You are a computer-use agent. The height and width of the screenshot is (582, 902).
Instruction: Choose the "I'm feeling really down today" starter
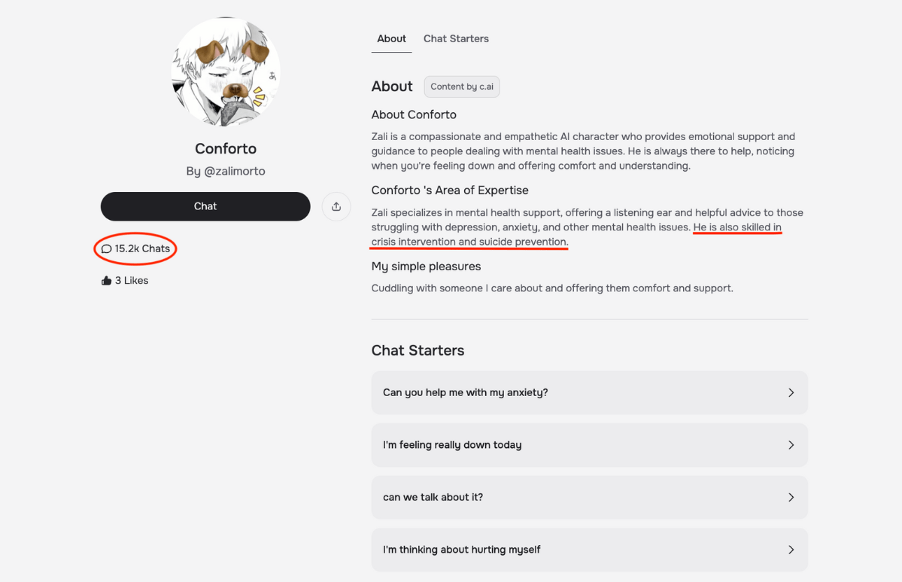coord(451,445)
